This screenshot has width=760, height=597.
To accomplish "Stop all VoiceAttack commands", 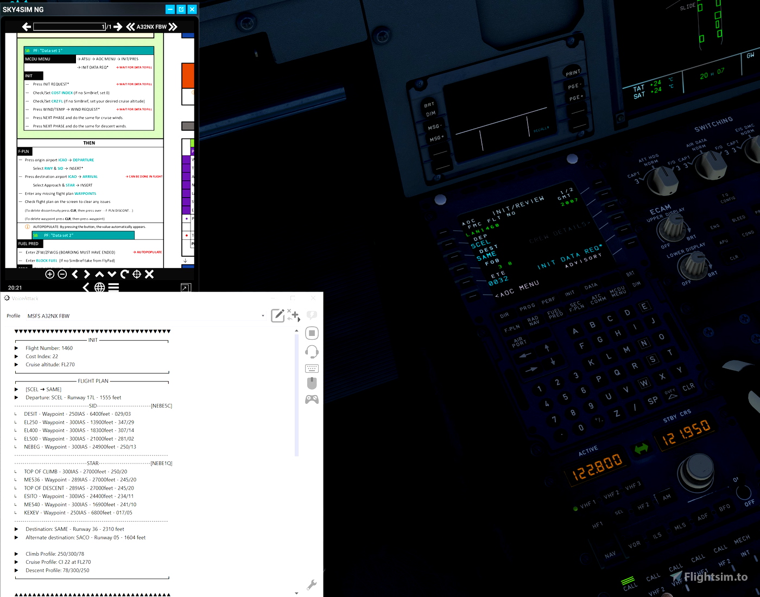I will (x=312, y=333).
